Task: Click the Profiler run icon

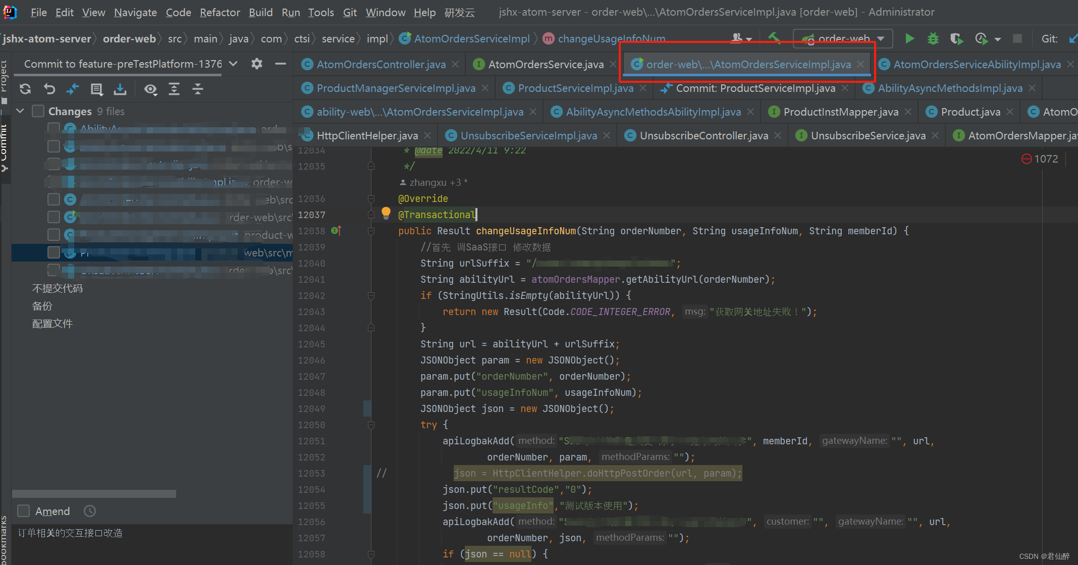Action: 981,38
